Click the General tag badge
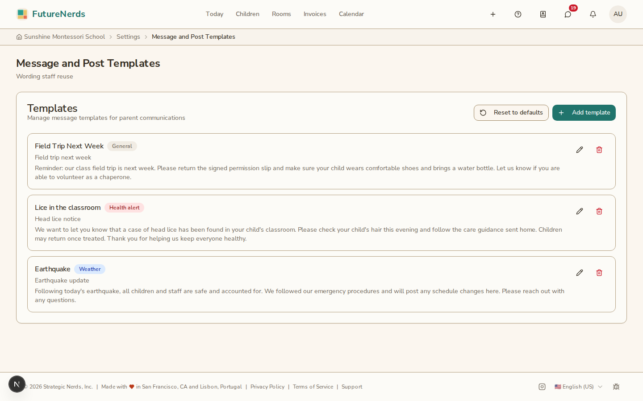Viewport: 643px width, 401px height. (x=122, y=146)
